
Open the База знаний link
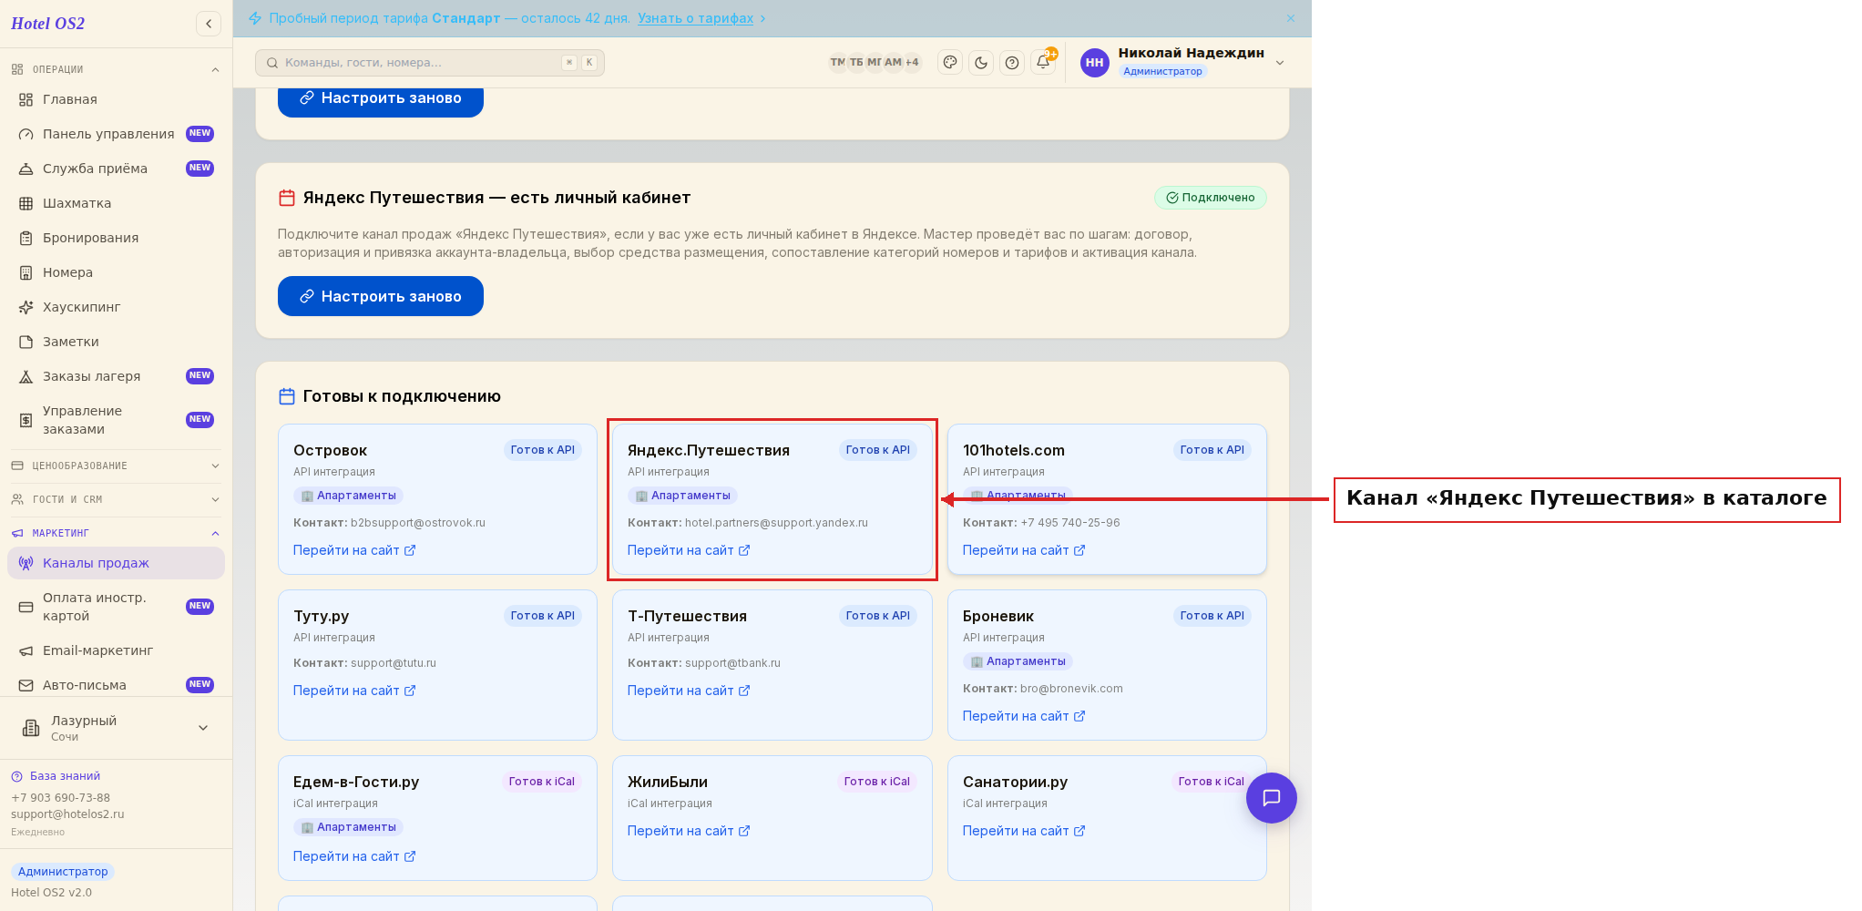(x=56, y=776)
